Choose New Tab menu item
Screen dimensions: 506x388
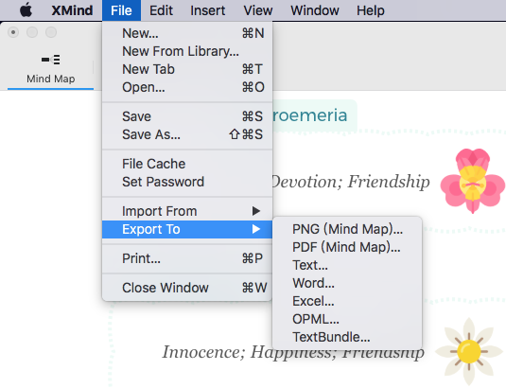187,69
